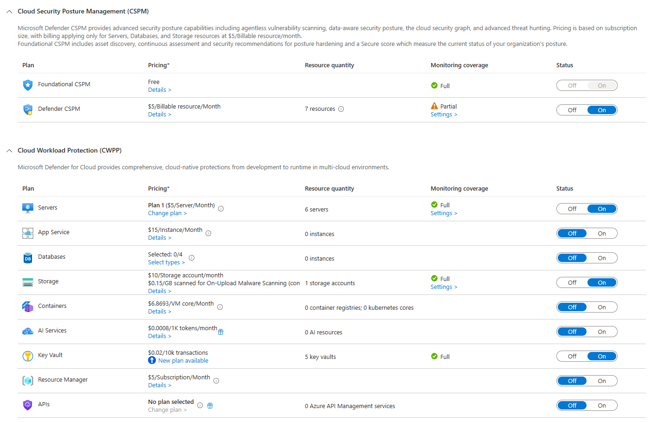Screen dimensions: 658x422
Task: Open Select types for Databases
Action: [x=166, y=262]
